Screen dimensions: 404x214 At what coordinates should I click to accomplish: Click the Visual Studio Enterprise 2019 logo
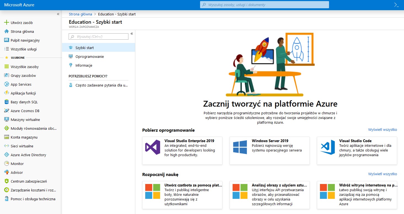[153, 147]
